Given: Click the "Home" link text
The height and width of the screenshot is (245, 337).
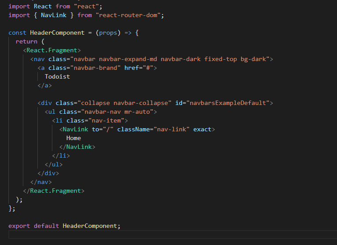Looking at the screenshot, I should pos(73,138).
